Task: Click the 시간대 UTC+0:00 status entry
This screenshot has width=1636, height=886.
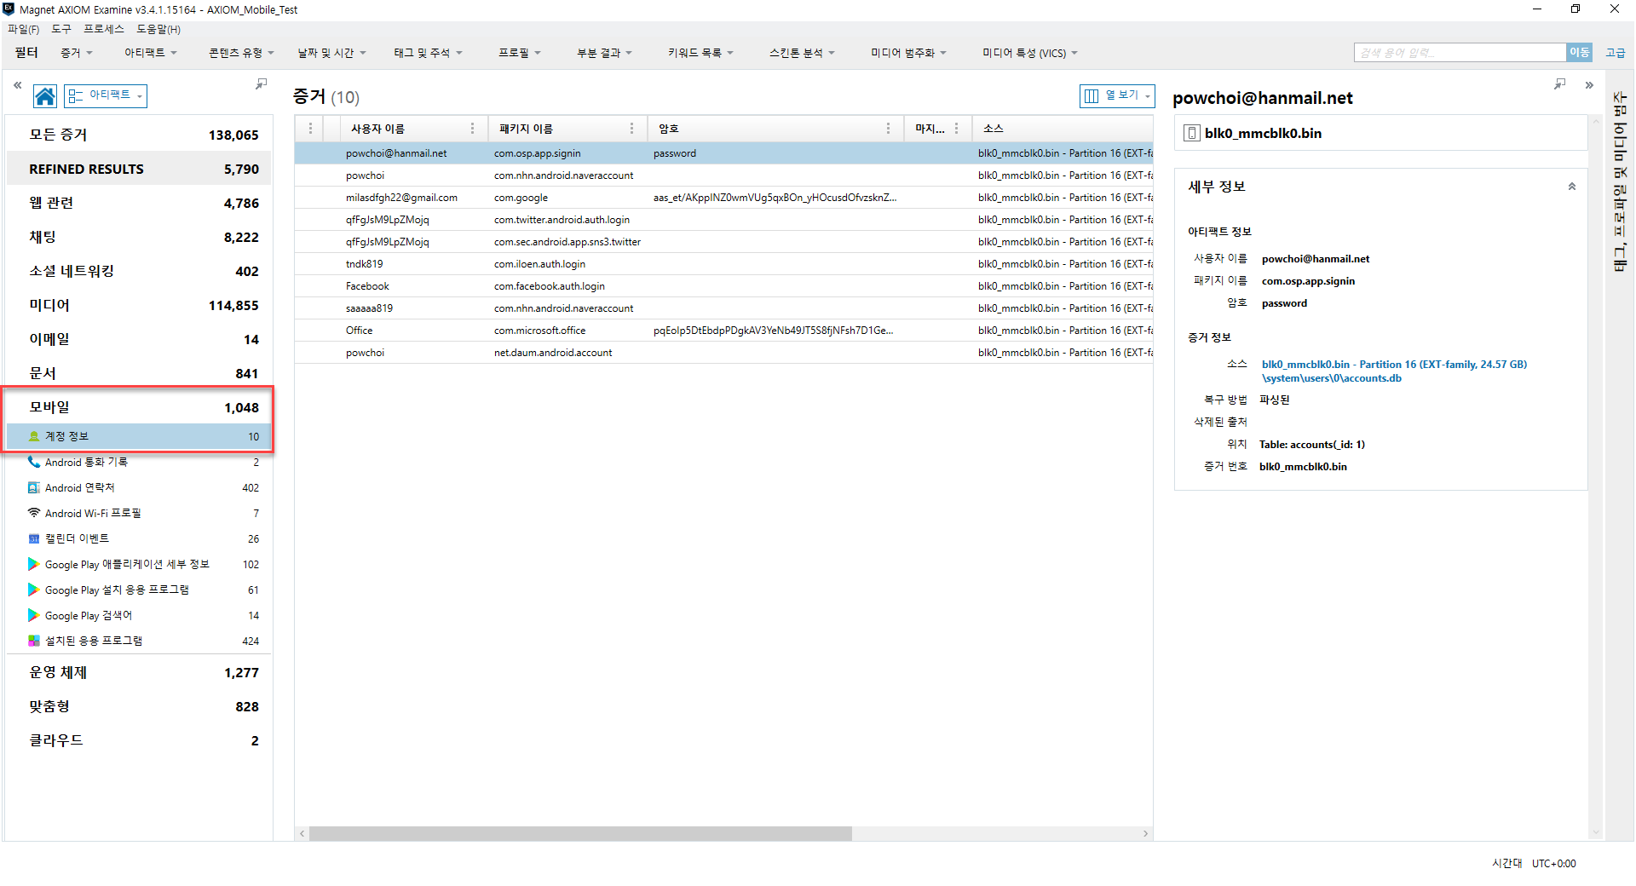Action: tap(1534, 863)
